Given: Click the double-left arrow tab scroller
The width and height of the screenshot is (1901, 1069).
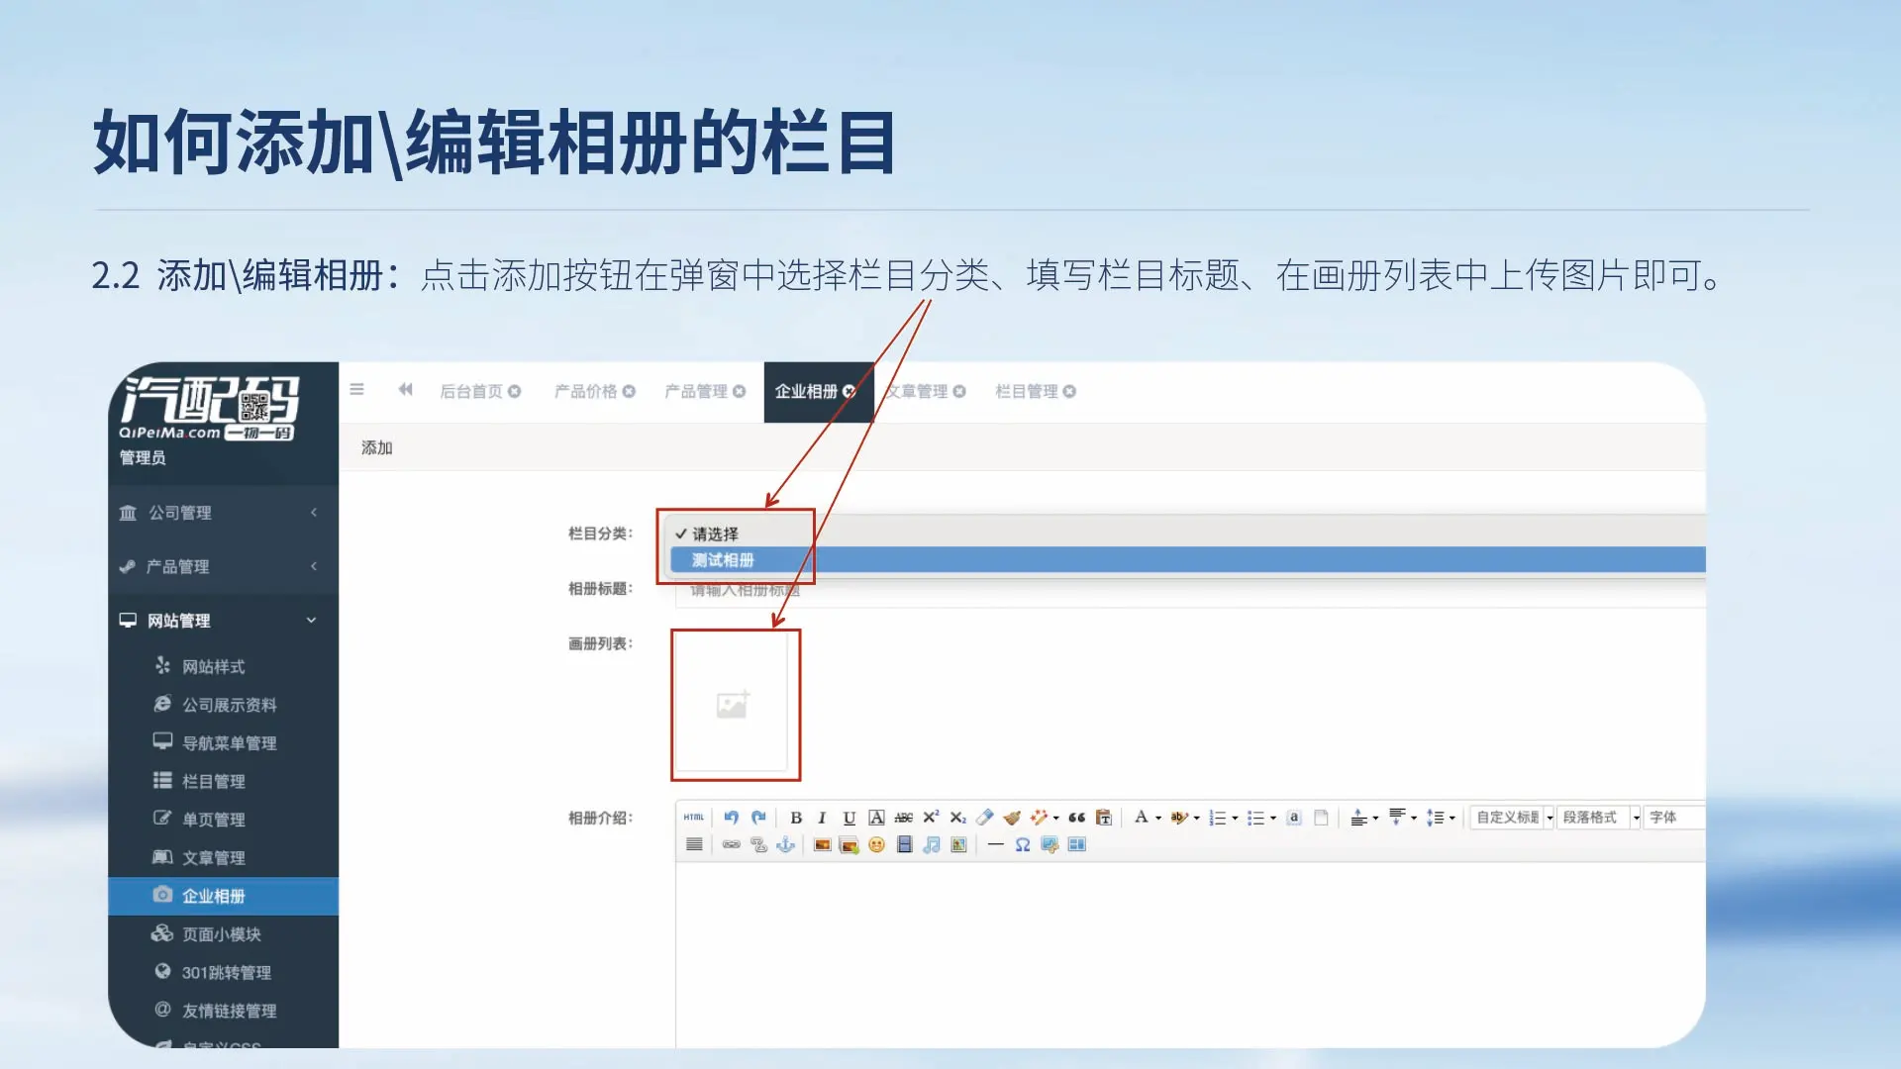Looking at the screenshot, I should pos(405,390).
